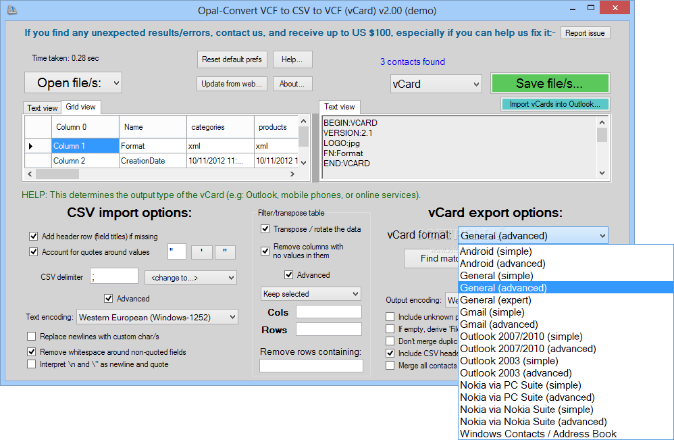Click the Name column header
The height and width of the screenshot is (440, 674).
[x=153, y=127]
